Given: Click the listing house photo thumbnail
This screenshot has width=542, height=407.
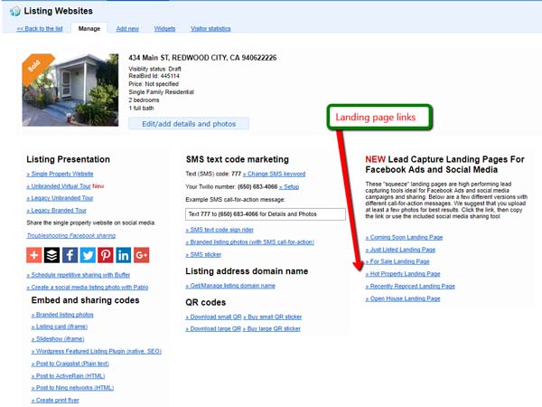Looking at the screenshot, I should [70, 90].
